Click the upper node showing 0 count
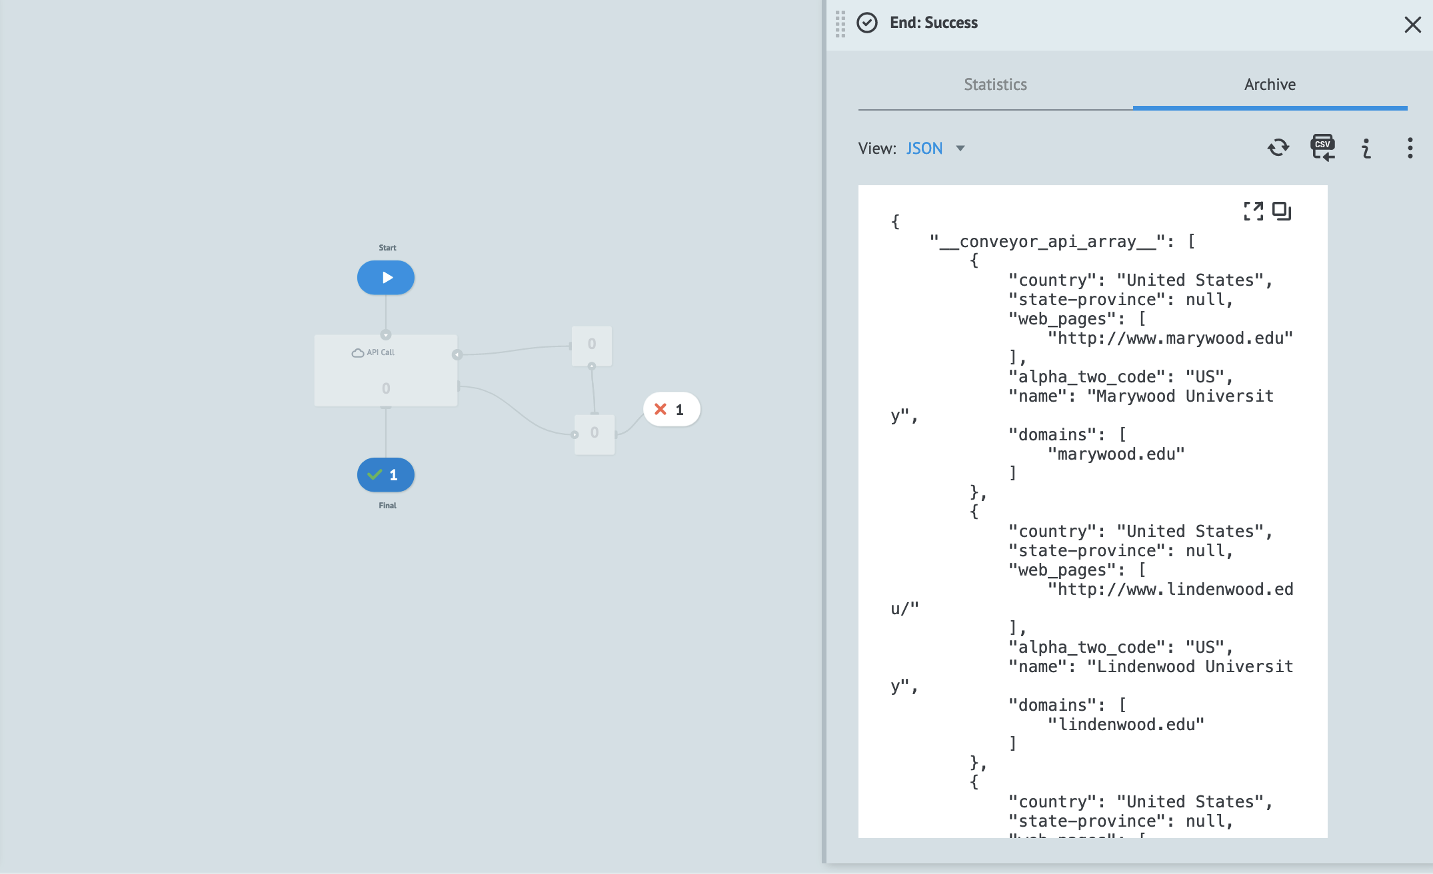 tap(592, 345)
